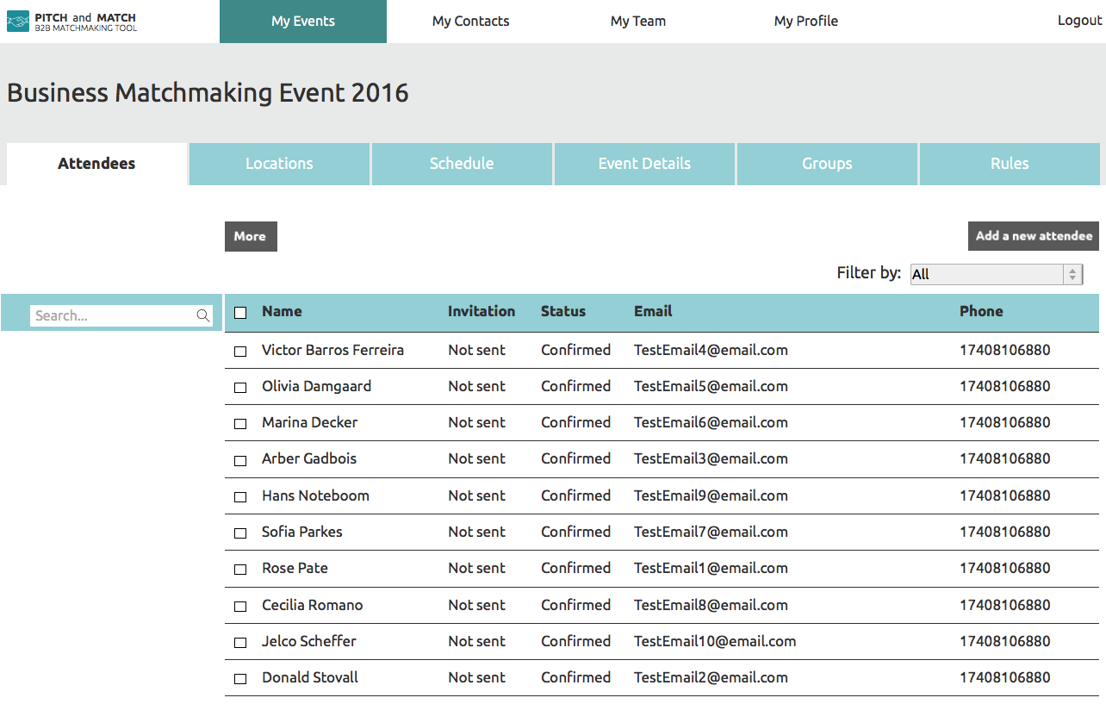Open the Filter by dropdown
1106x704 pixels.
pyautogui.click(x=996, y=274)
